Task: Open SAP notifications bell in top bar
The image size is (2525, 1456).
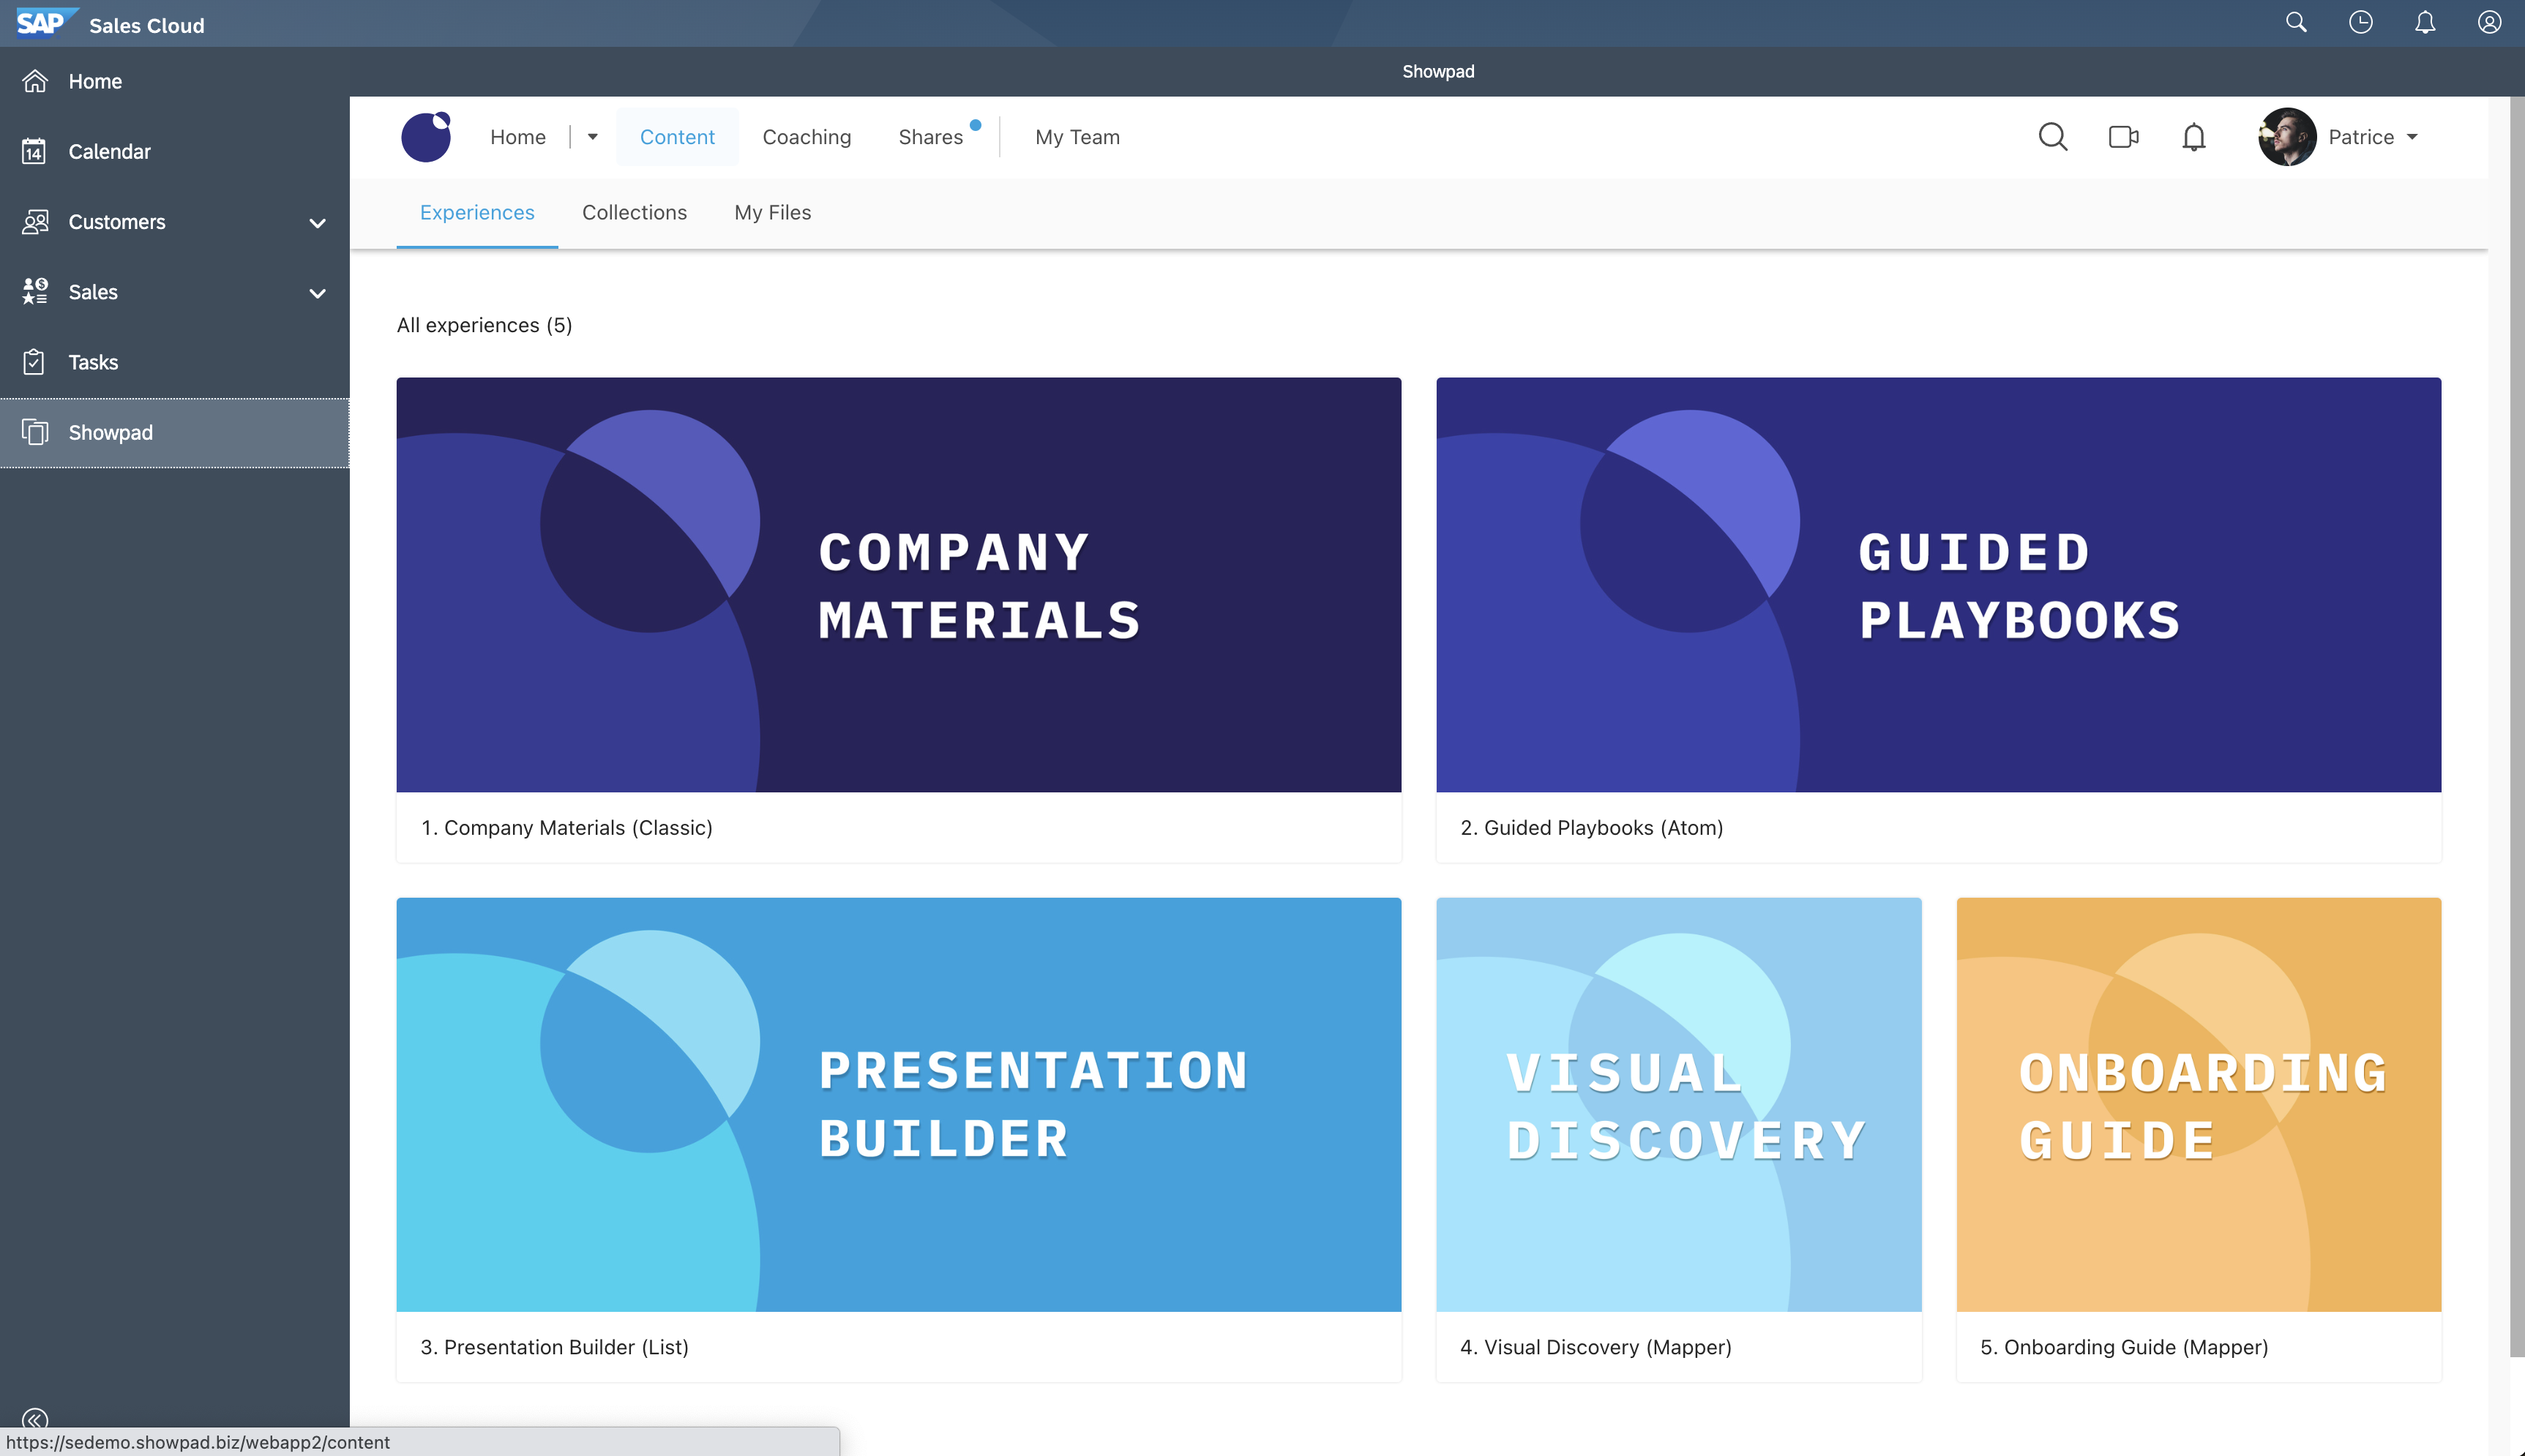Action: [2425, 22]
